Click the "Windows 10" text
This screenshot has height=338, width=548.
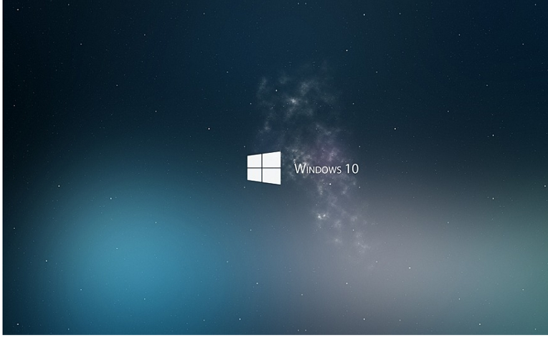(326, 169)
